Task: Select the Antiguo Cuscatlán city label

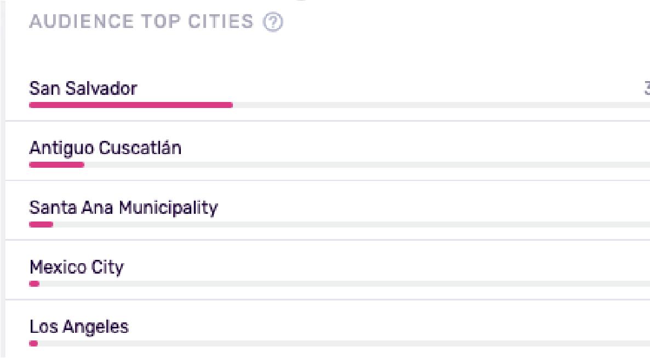Action: 105,148
